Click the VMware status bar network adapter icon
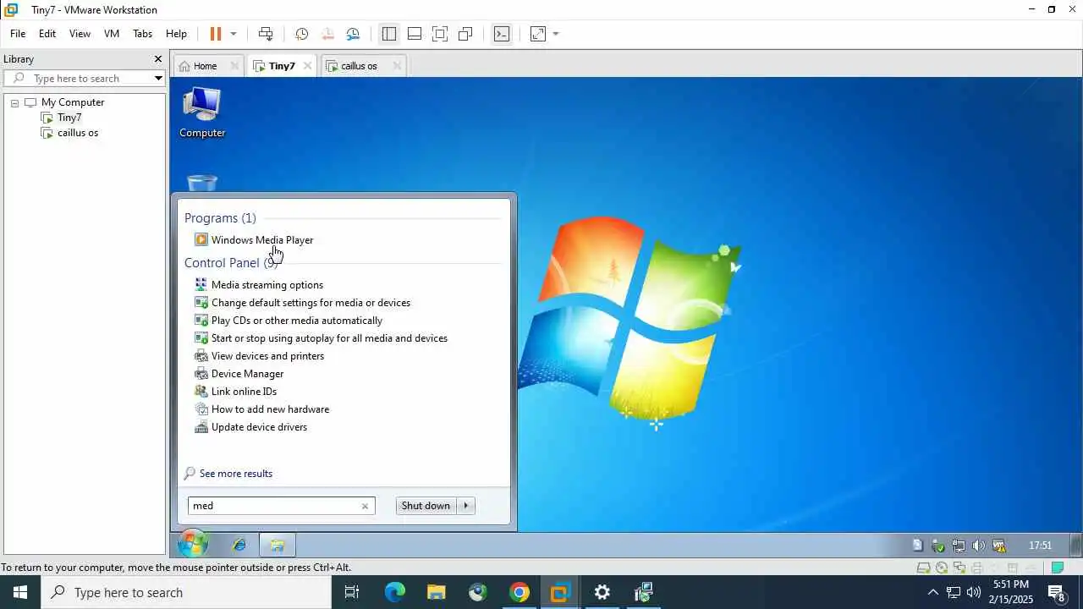Viewport: 1083px width, 609px height. [959, 568]
